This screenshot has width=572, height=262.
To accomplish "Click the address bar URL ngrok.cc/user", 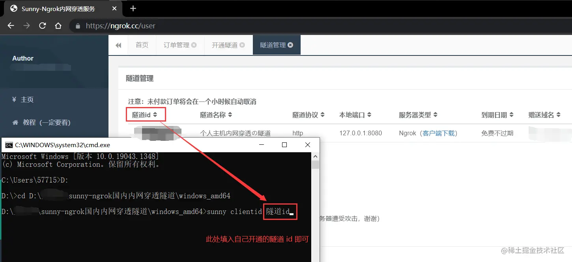I will pos(121,26).
